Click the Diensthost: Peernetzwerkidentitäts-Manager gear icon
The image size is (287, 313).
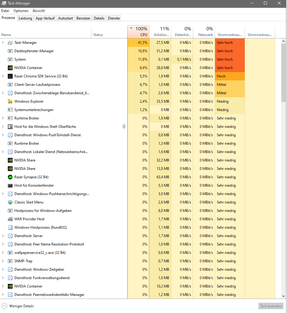[10, 295]
